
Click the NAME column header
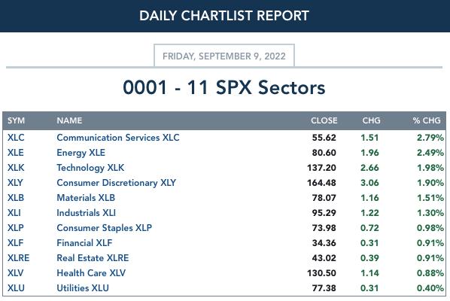click(x=69, y=120)
